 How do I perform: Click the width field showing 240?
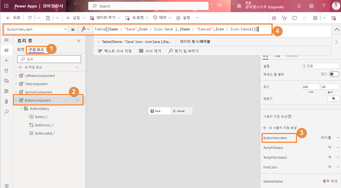click(x=311, y=87)
